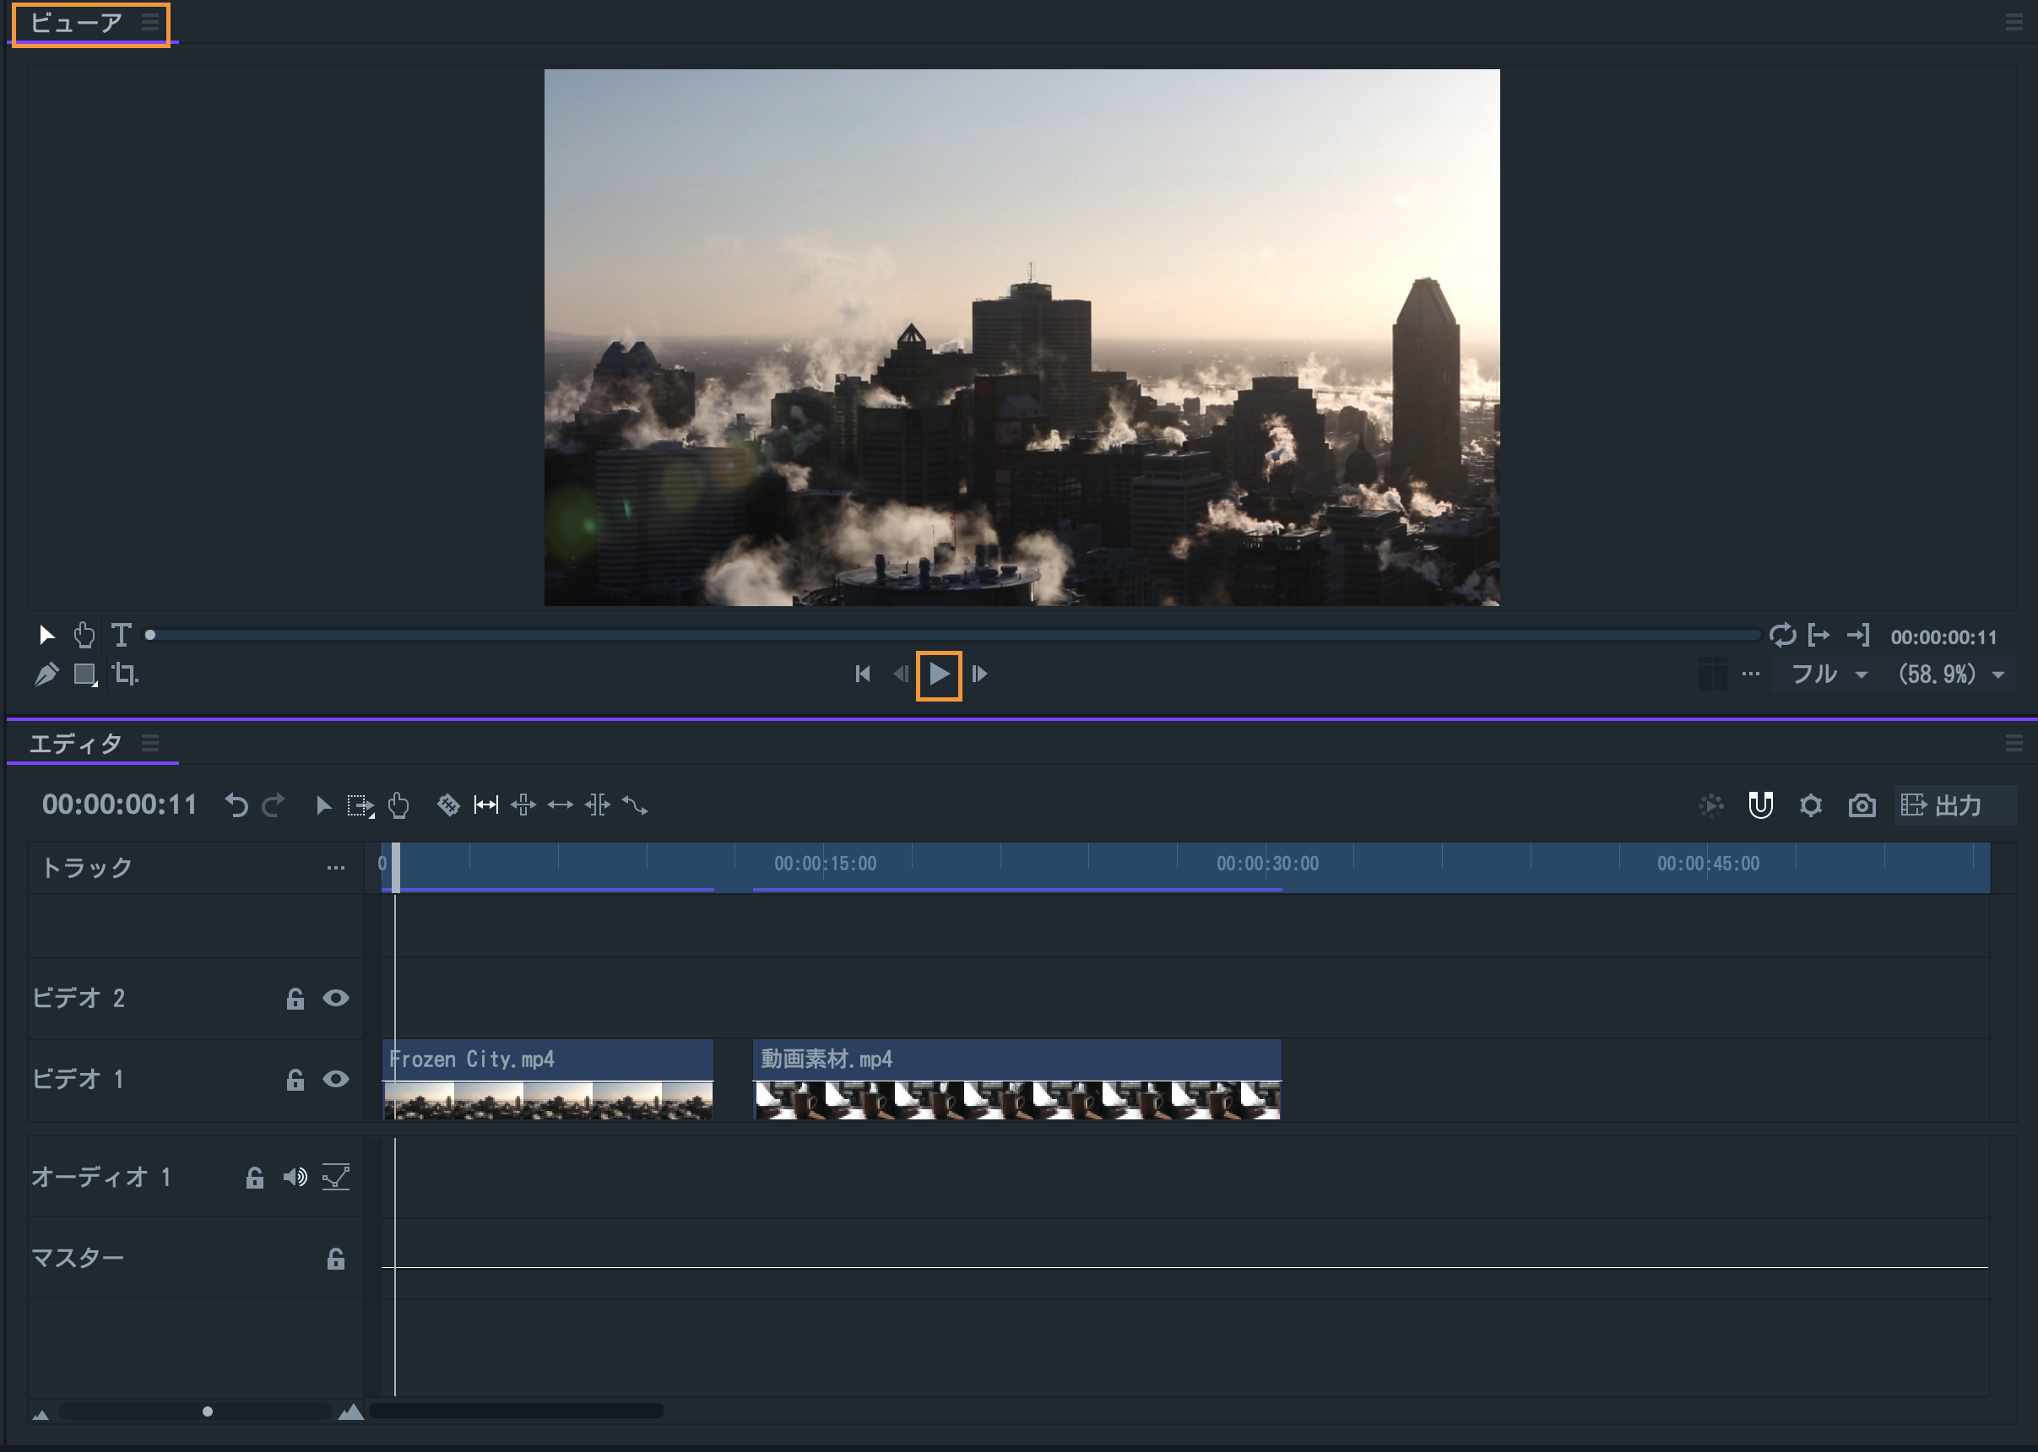Image resolution: width=2038 pixels, height=1452 pixels.
Task: Lock the マスター track
Action: coord(336,1259)
